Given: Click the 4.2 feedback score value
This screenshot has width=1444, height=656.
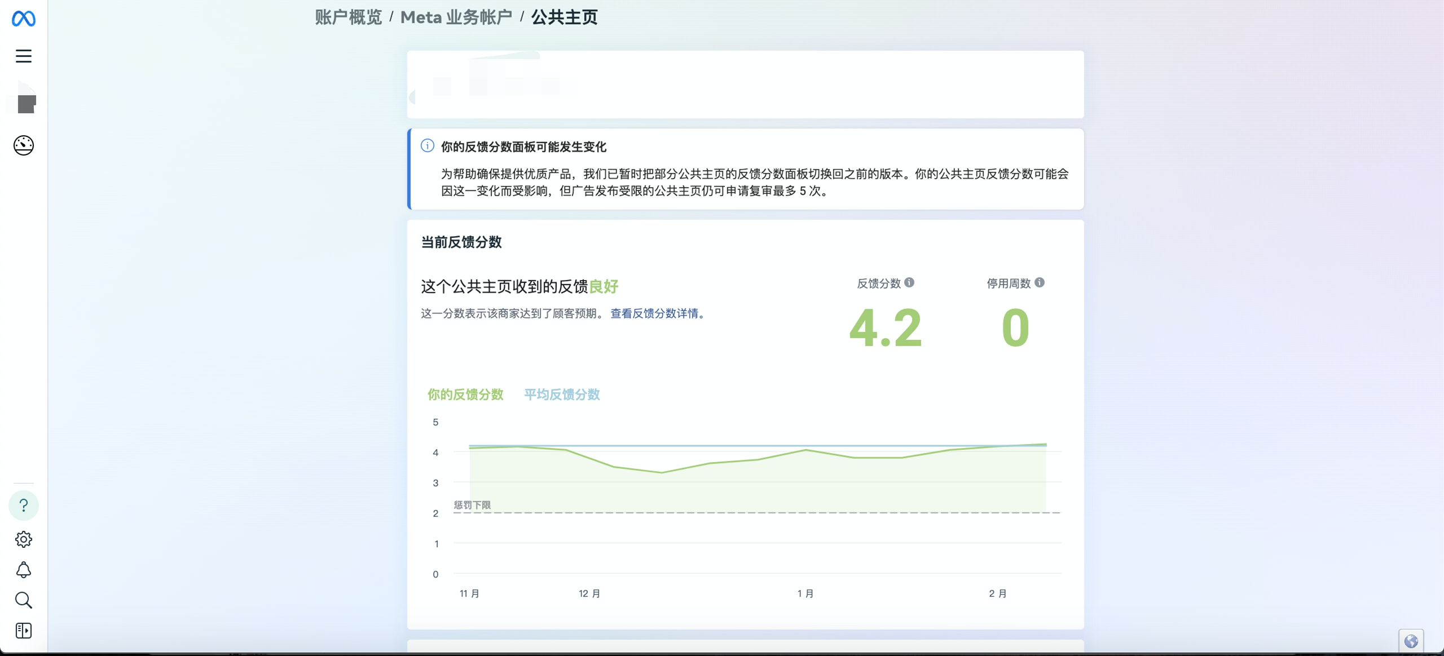Looking at the screenshot, I should tap(886, 328).
